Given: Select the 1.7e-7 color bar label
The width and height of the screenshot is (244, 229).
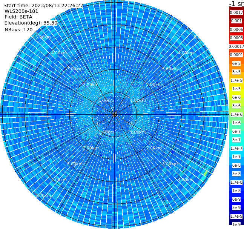Looking at the screenshot, I should 236,148.
